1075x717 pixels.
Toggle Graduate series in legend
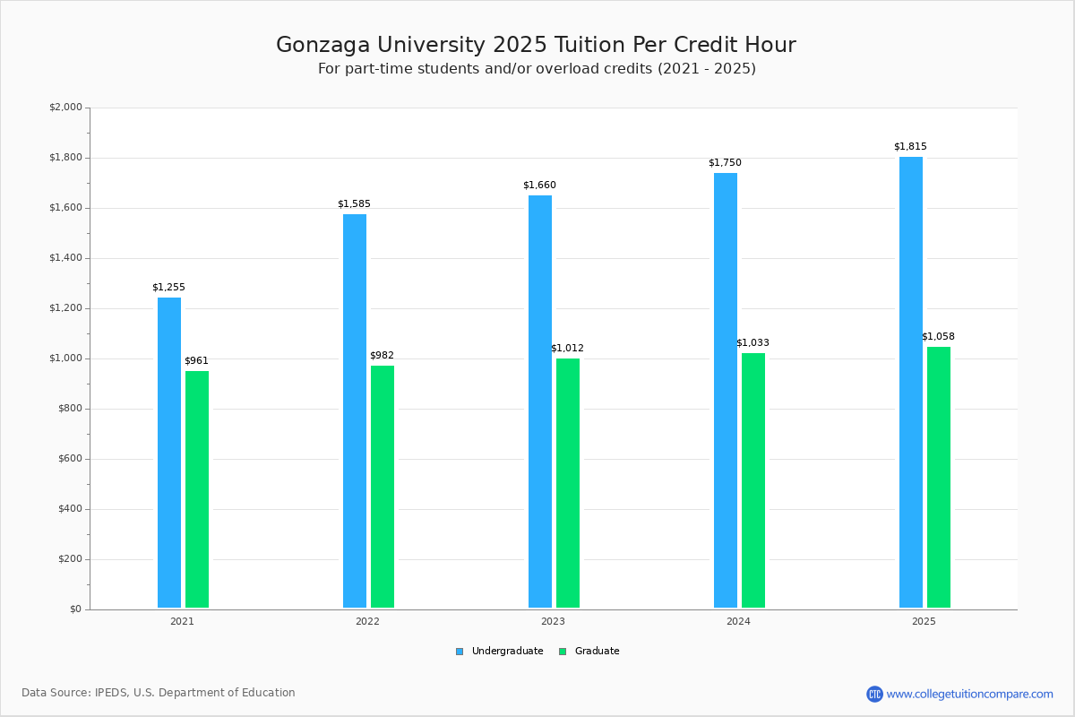coord(597,652)
